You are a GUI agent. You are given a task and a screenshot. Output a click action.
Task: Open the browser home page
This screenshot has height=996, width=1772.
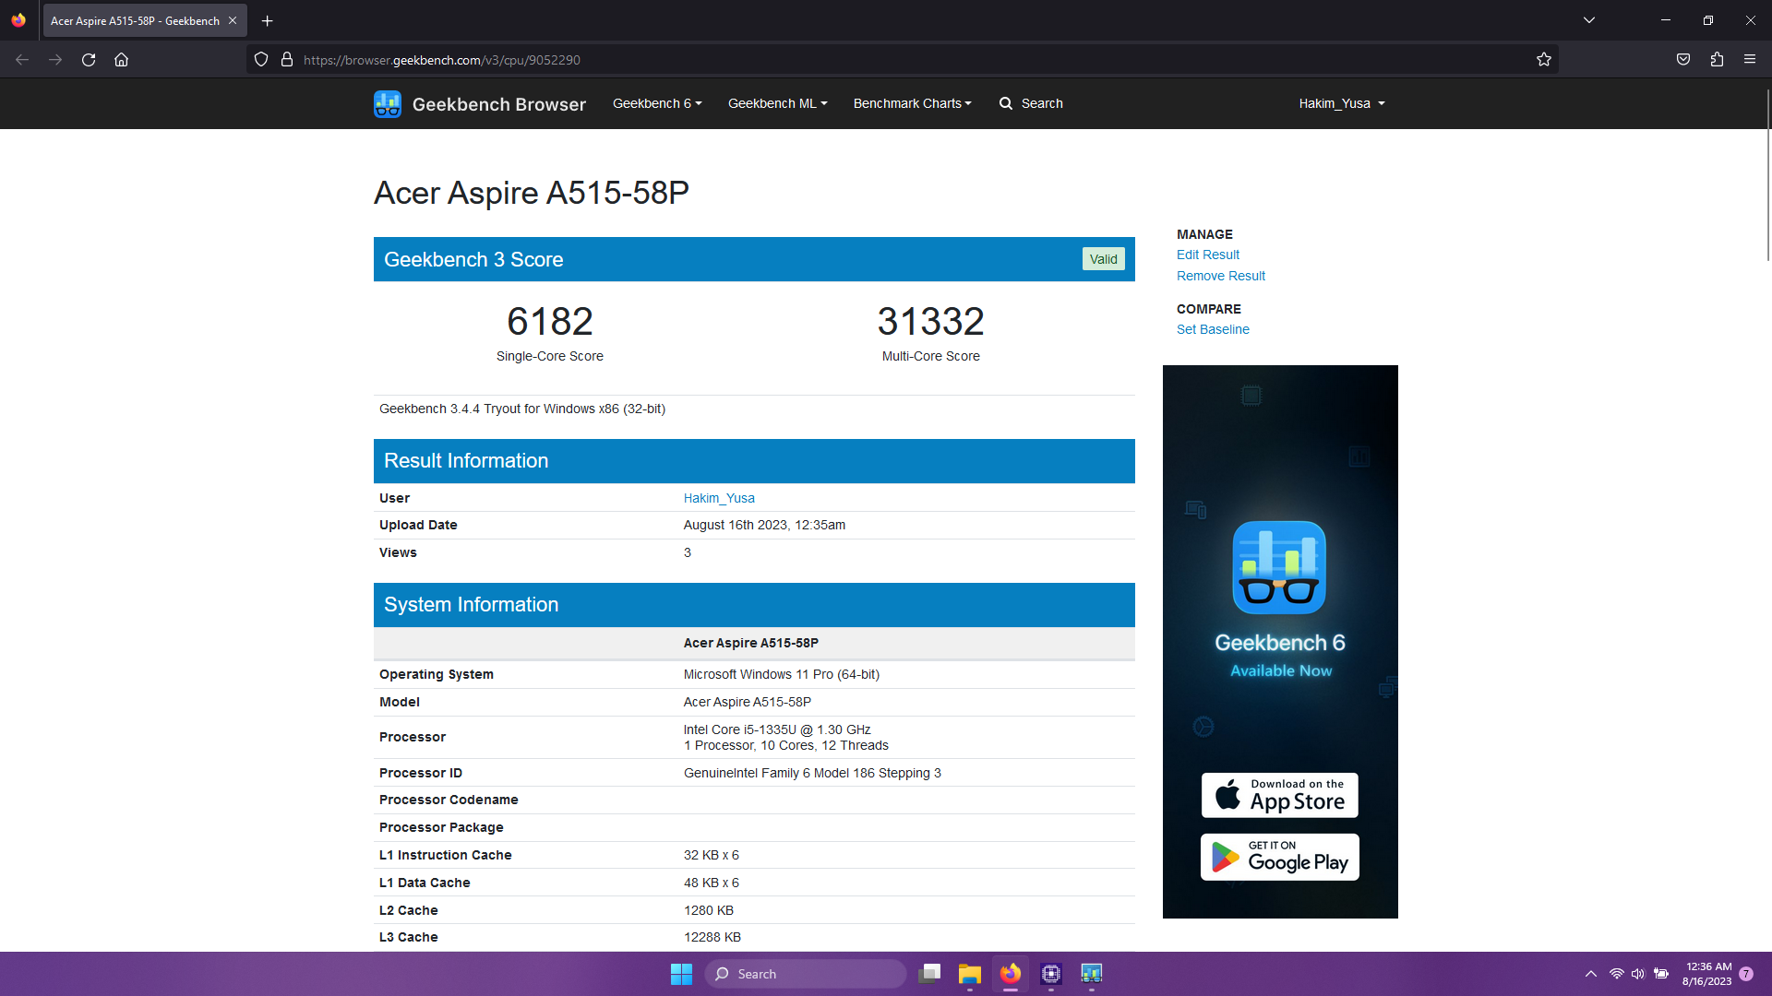(121, 60)
